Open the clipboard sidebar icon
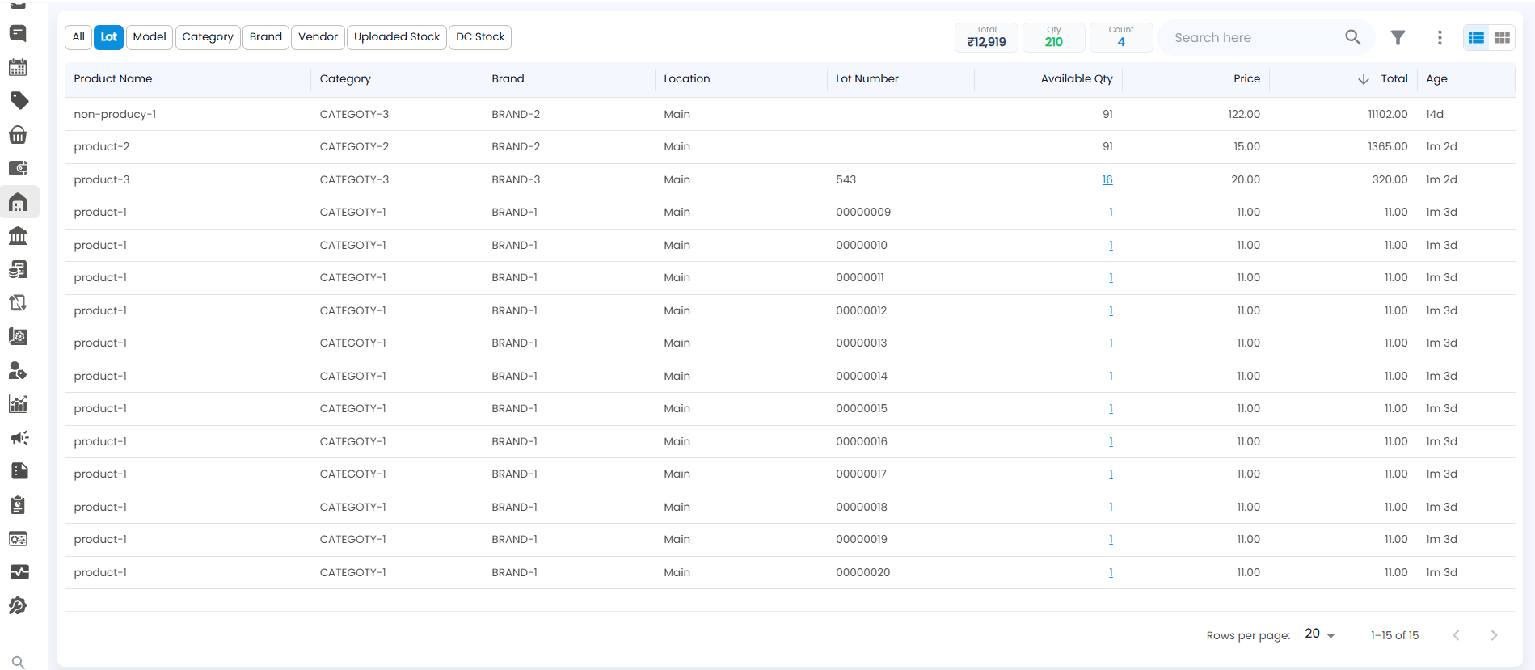The height and width of the screenshot is (670, 1535). point(18,504)
